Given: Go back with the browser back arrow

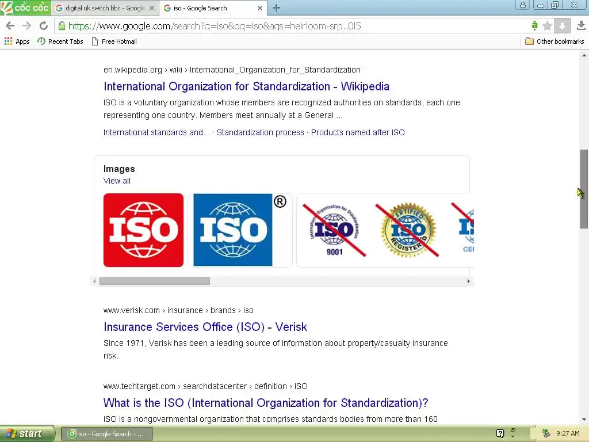Looking at the screenshot, I should click(x=10, y=25).
